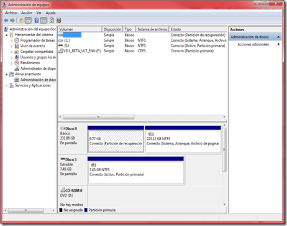Click the Forward arrow in the toolbar
This screenshot has height=226, width=287.
12,21
